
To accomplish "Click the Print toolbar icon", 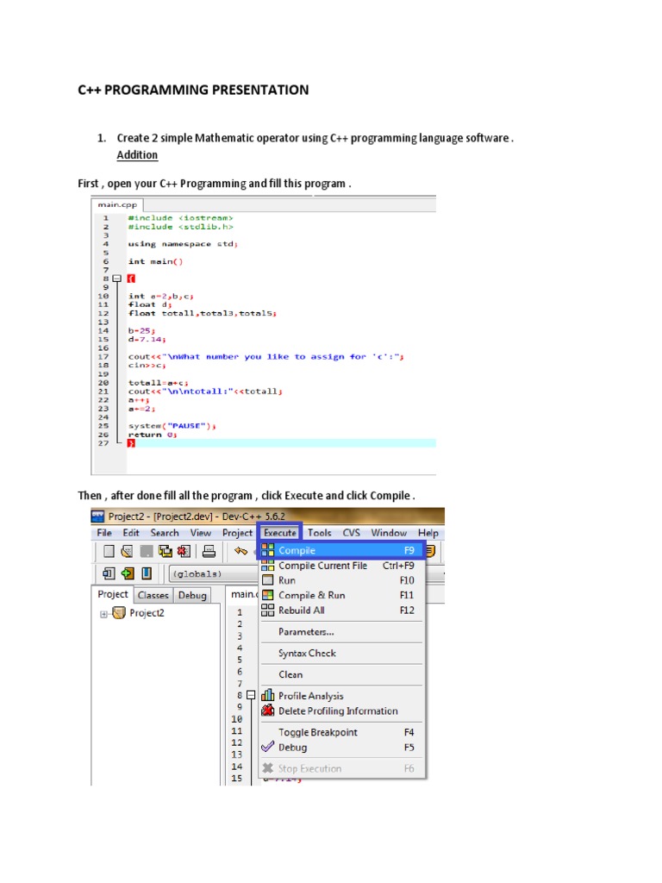I will click(x=209, y=551).
